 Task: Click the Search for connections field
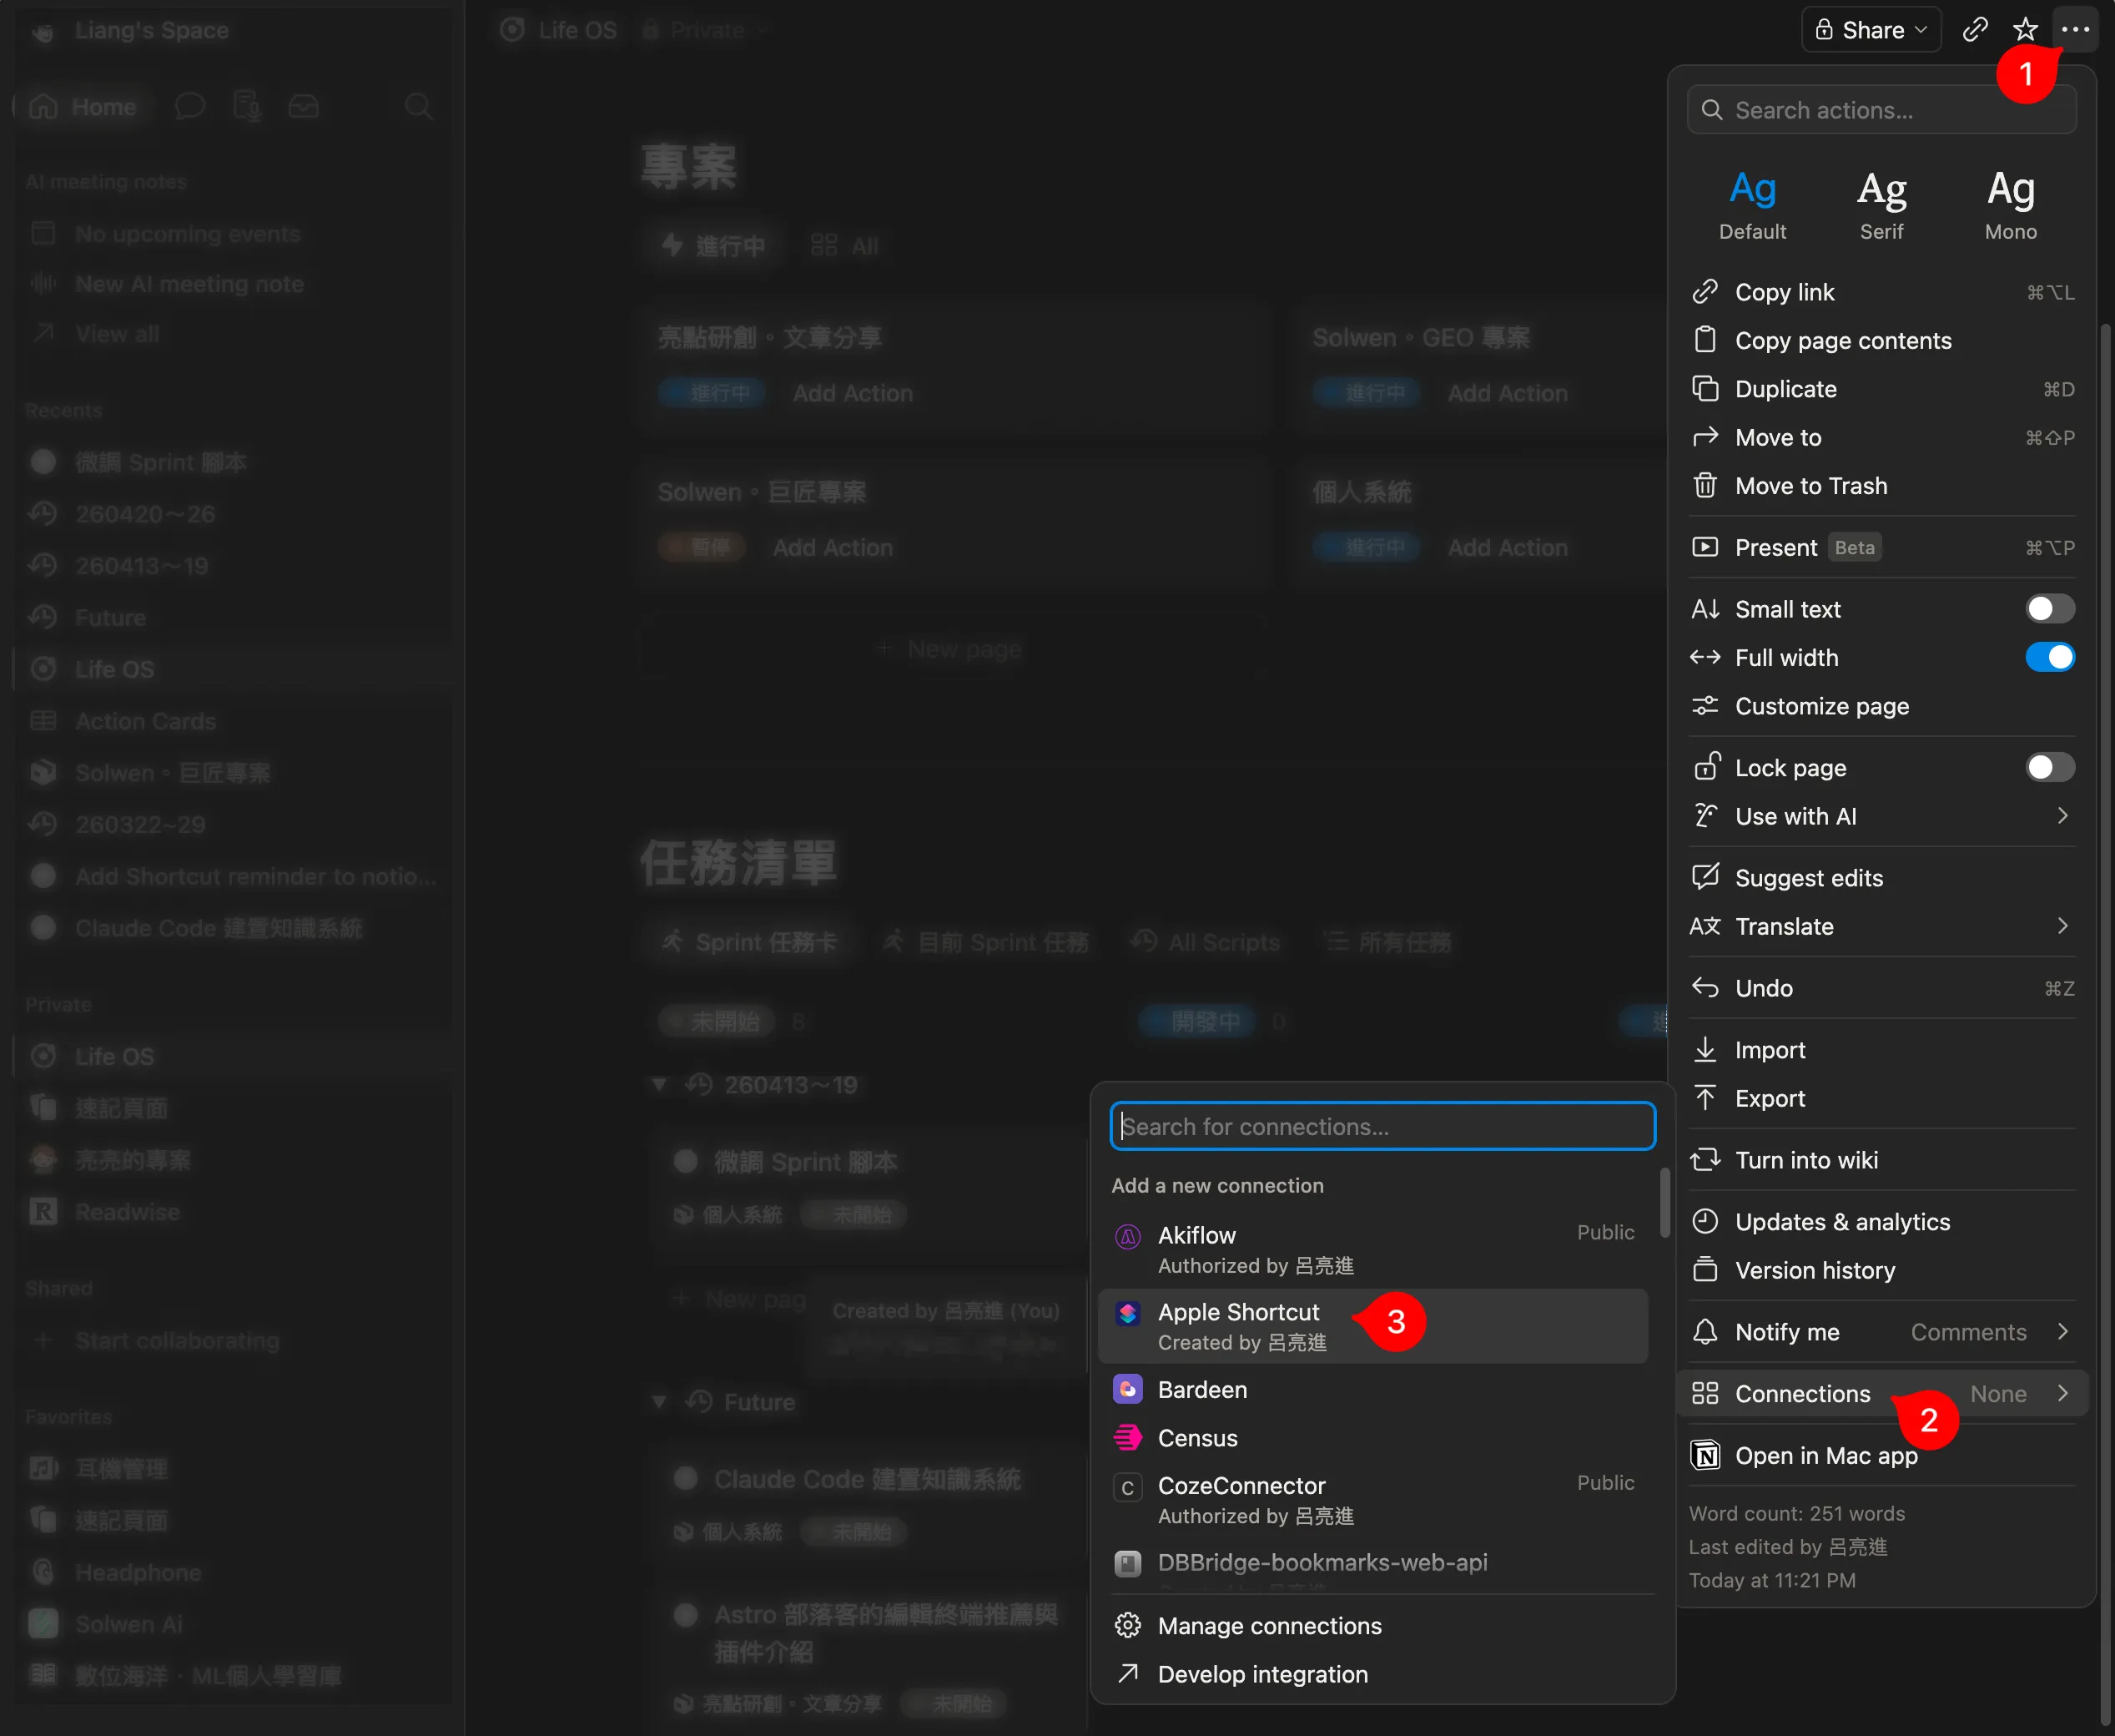pos(1382,1126)
